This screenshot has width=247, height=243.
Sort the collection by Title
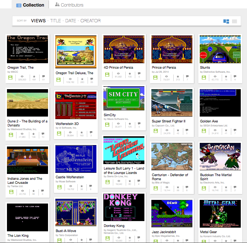click(55, 20)
